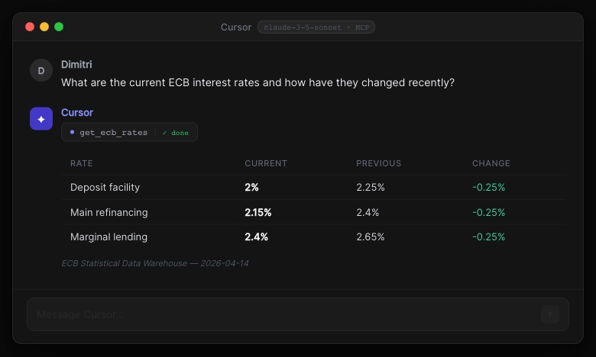
Task: Select the Marginal lending row label
Action: pyautogui.click(x=109, y=237)
